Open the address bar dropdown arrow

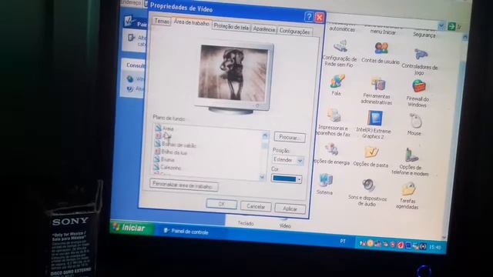pyautogui.click(x=441, y=25)
